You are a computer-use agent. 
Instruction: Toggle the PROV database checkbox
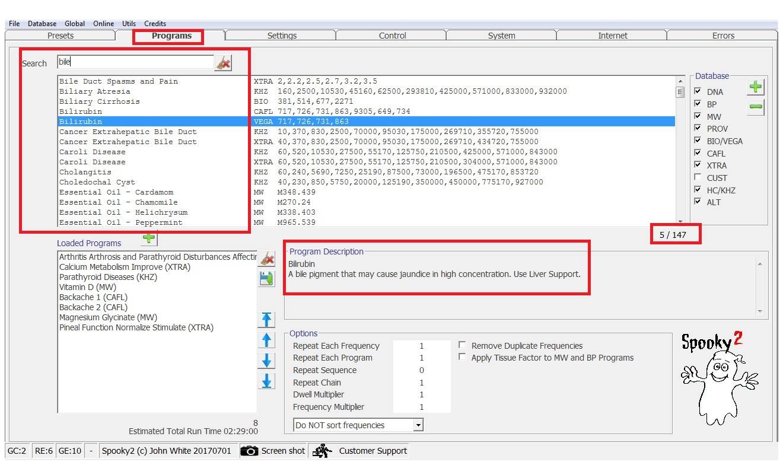[x=698, y=129]
